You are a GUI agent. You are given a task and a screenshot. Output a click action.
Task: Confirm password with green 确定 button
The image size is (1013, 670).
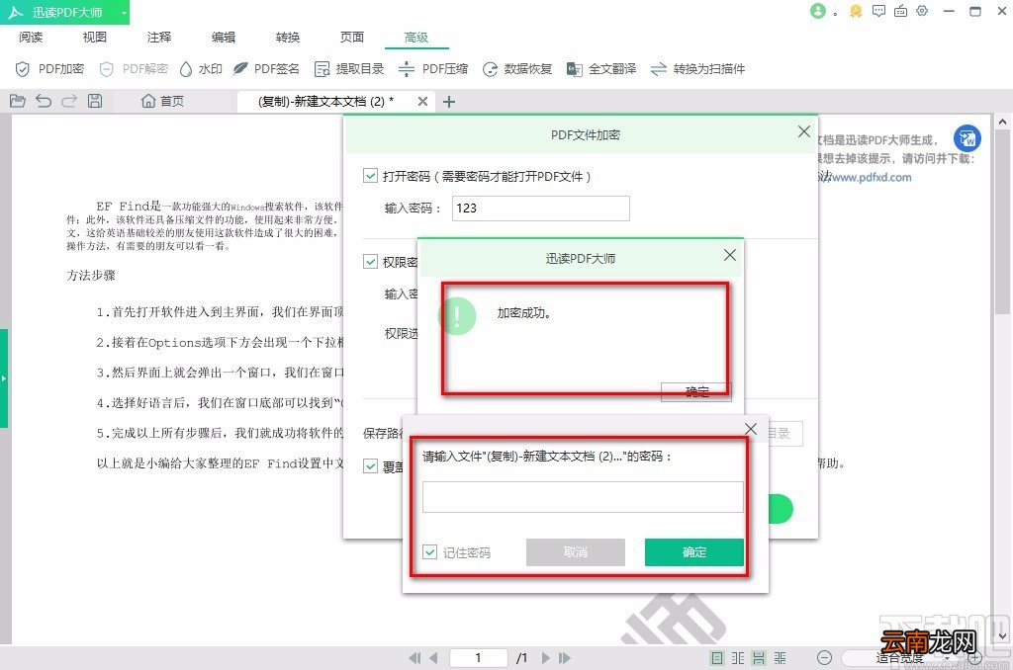[693, 552]
